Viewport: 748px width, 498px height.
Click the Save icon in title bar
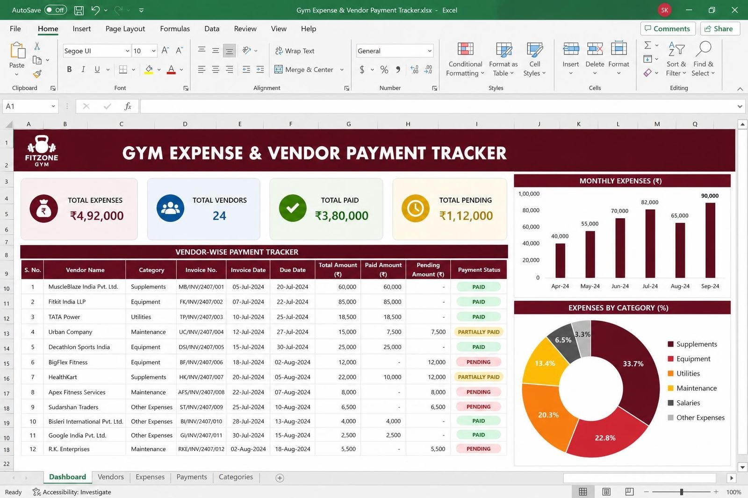pos(79,10)
